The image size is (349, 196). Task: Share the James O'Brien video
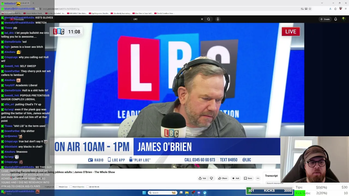pyautogui.click(x=222, y=178)
